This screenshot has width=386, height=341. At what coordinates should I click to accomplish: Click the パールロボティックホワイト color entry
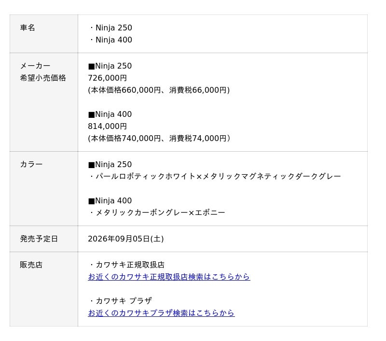click(x=215, y=176)
